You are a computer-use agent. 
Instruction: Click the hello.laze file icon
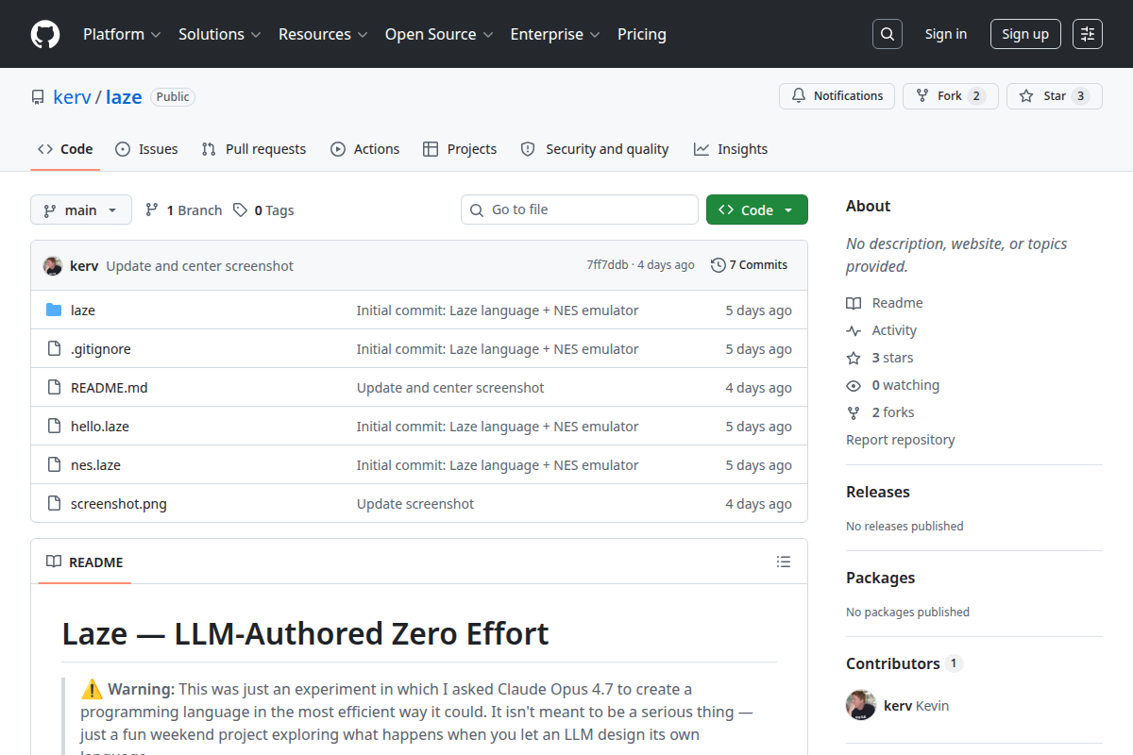click(x=54, y=427)
